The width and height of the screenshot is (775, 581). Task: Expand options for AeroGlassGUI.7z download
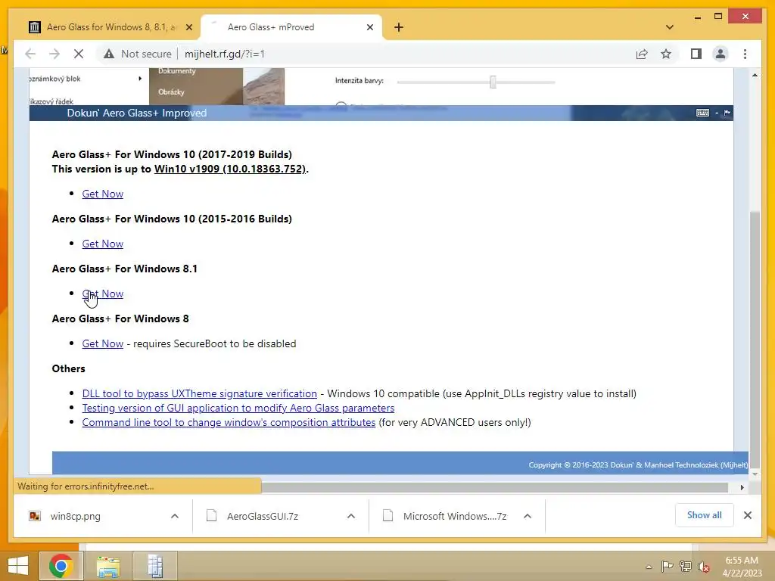pos(351,516)
